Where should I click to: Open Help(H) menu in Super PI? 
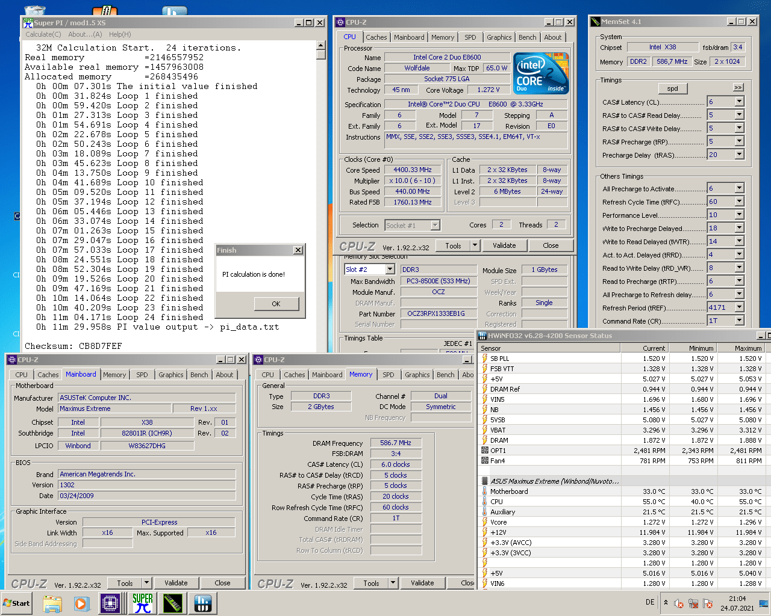(120, 34)
